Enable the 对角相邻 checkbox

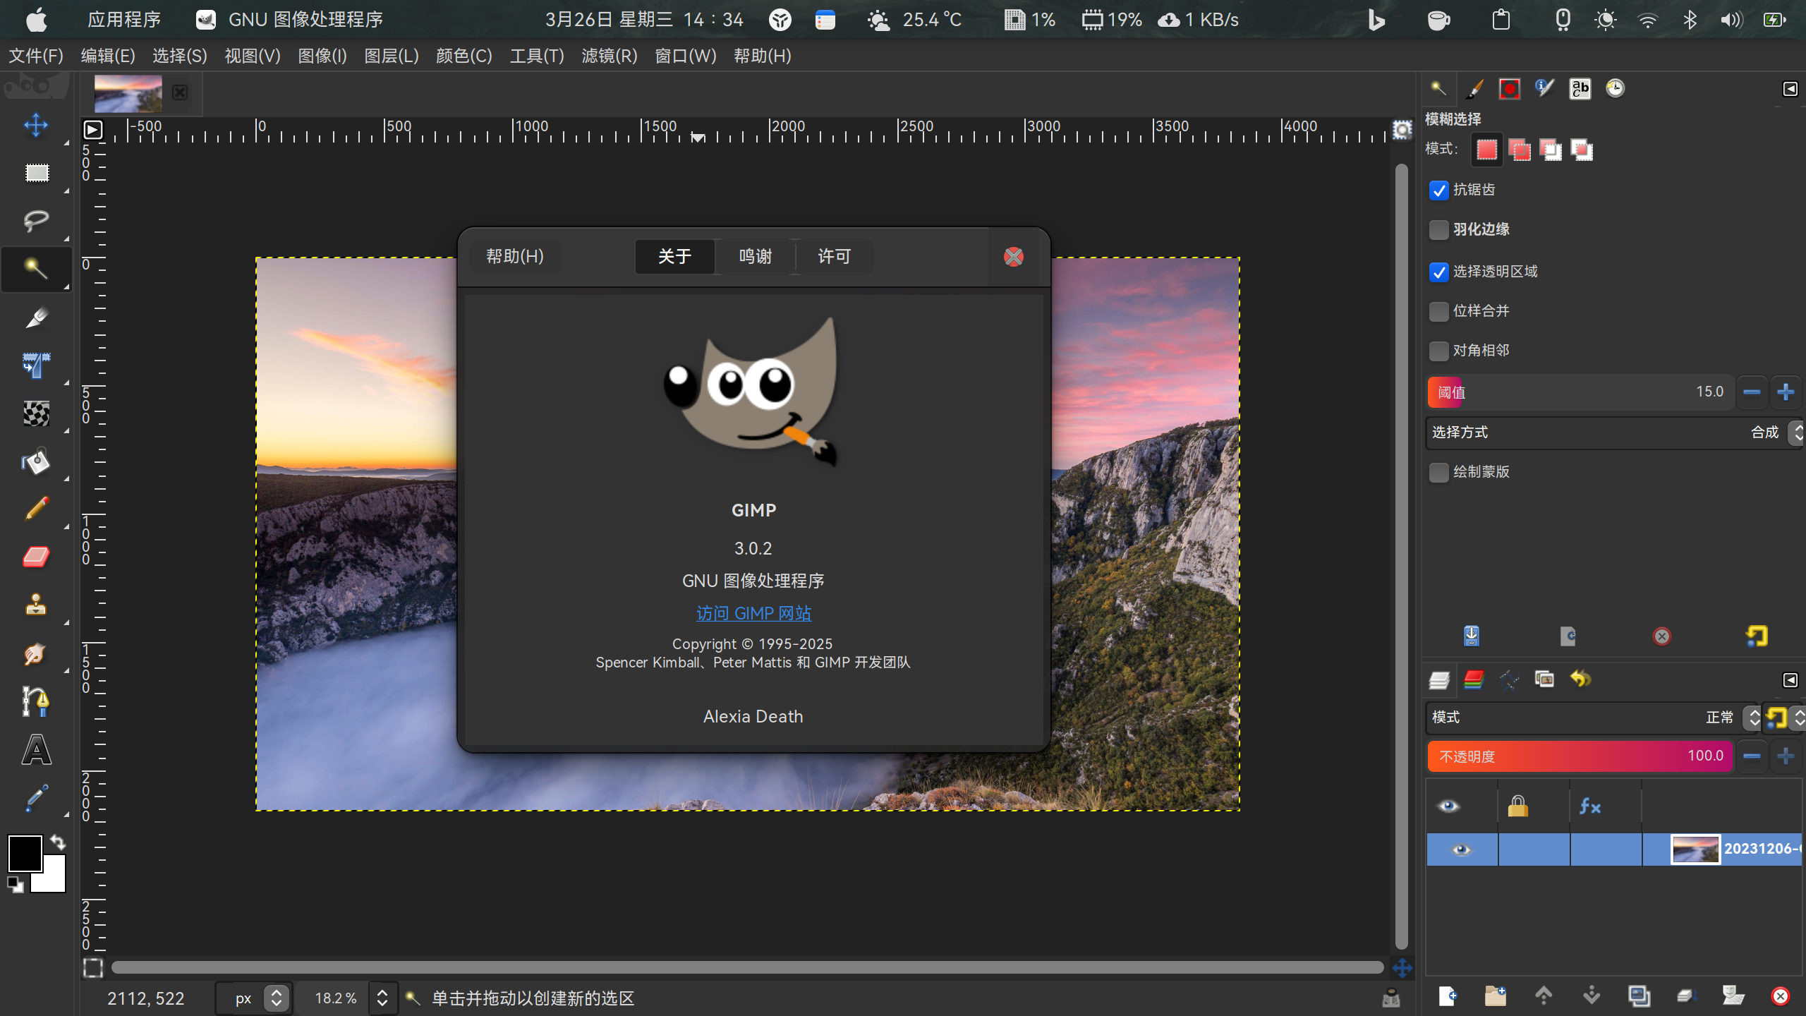tap(1438, 351)
